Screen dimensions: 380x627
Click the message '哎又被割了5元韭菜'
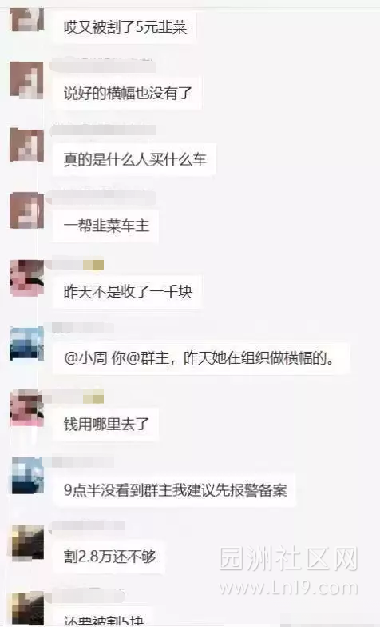(125, 27)
